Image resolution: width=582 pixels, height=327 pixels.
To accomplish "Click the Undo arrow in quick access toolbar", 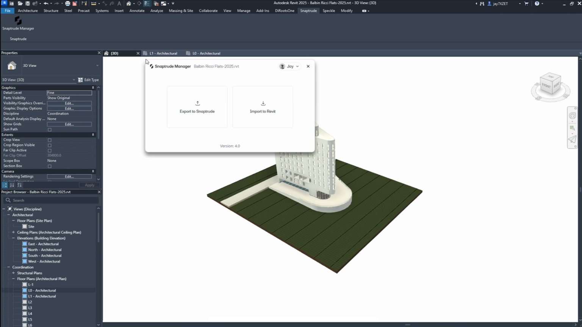I will pyautogui.click(x=46, y=3).
